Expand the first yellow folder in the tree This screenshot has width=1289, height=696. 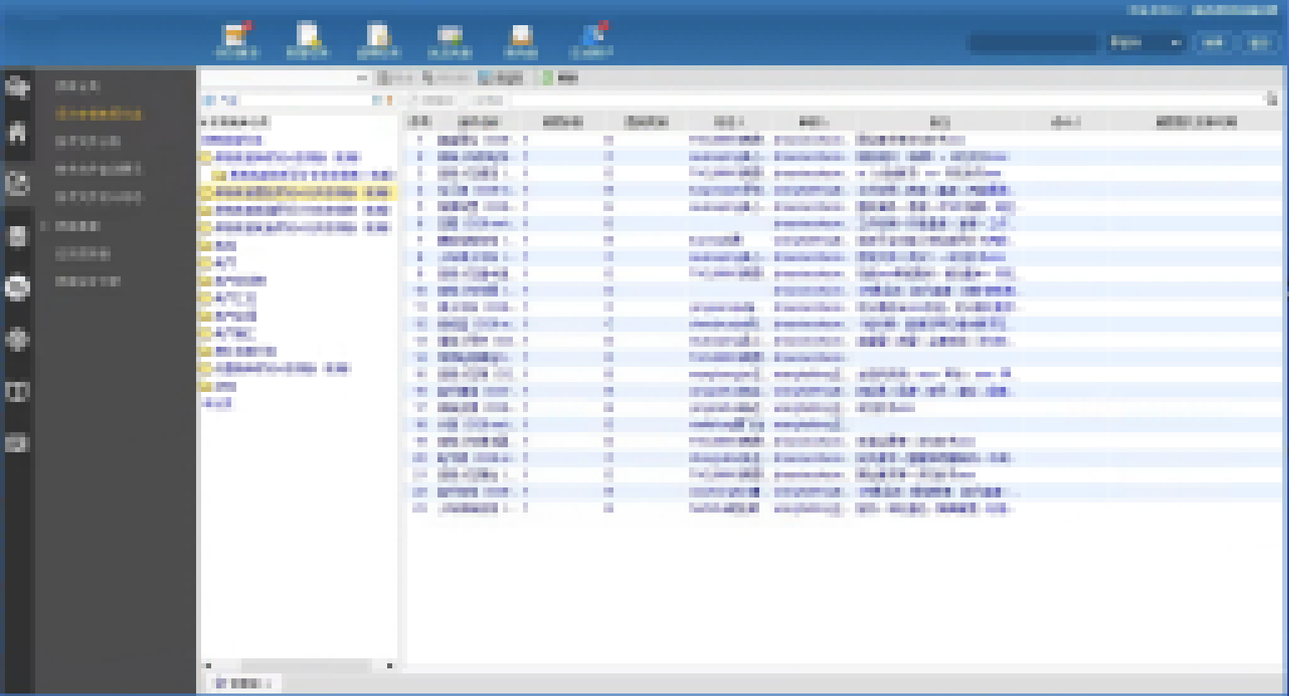pos(205,157)
